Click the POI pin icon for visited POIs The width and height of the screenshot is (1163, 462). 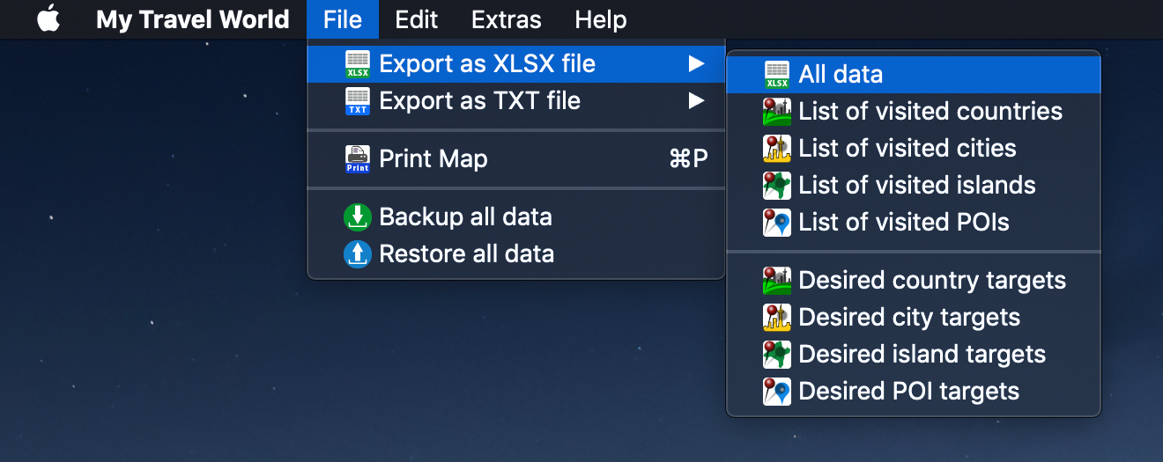click(x=777, y=223)
